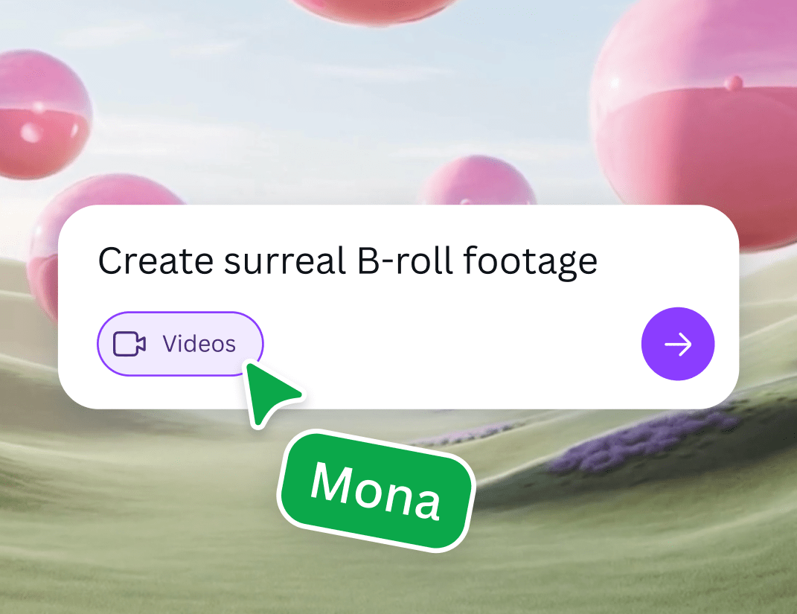Select the small pink droplet on large sphere
Screen dimensions: 797x614
[734, 83]
